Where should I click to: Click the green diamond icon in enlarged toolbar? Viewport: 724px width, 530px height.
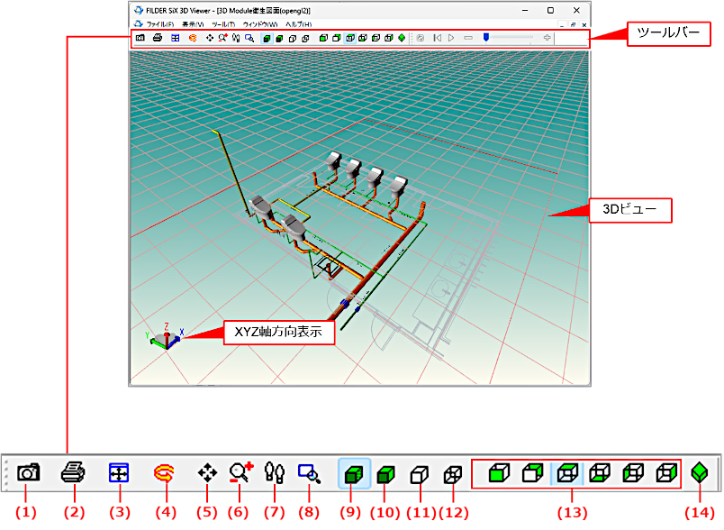tap(696, 472)
